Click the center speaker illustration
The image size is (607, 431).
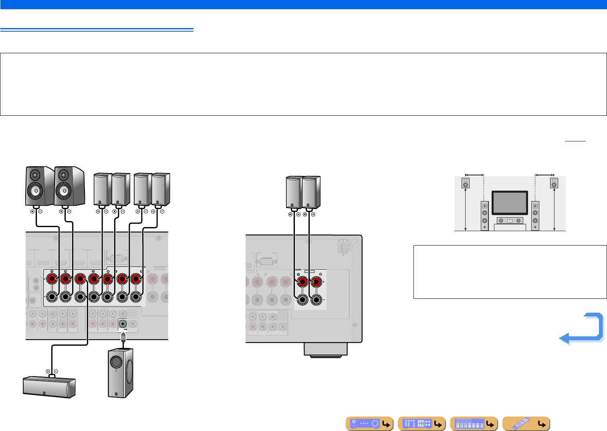48,387
